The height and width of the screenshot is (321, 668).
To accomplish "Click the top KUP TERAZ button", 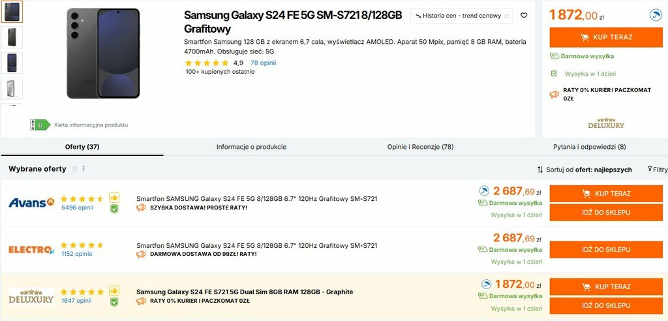I will tap(606, 37).
